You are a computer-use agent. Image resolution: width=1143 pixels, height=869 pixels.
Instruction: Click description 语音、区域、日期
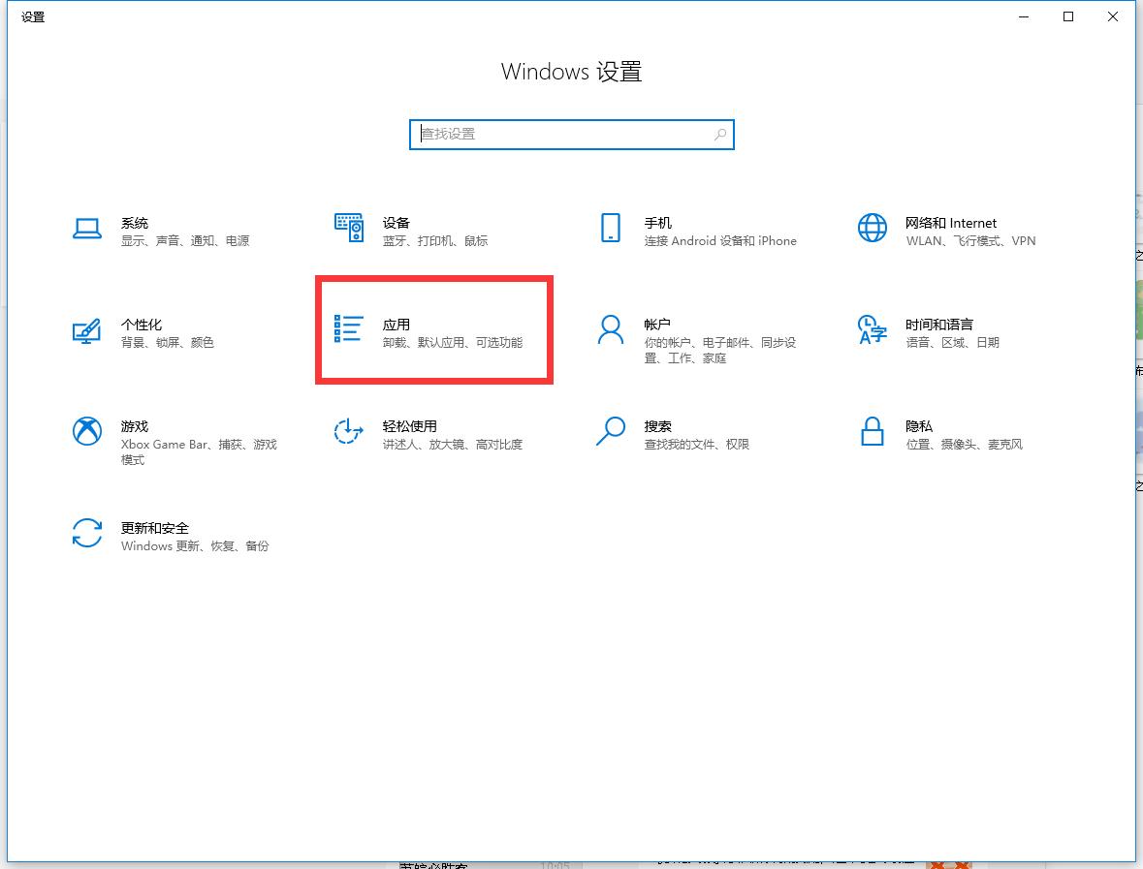click(x=952, y=342)
